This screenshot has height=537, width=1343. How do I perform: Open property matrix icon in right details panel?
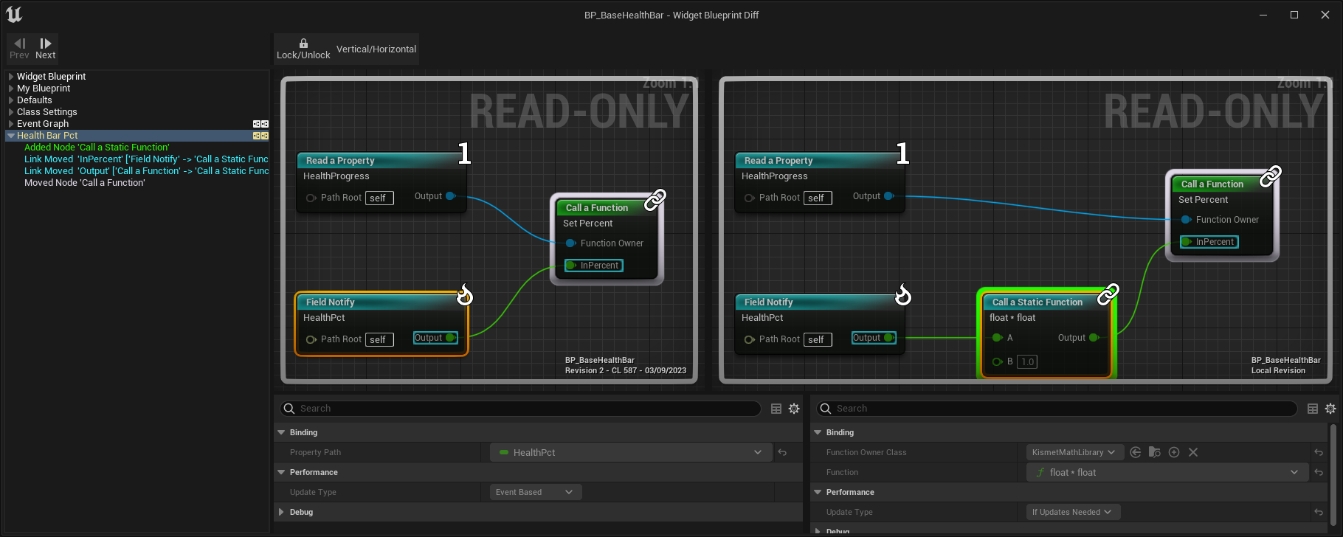[1313, 409]
